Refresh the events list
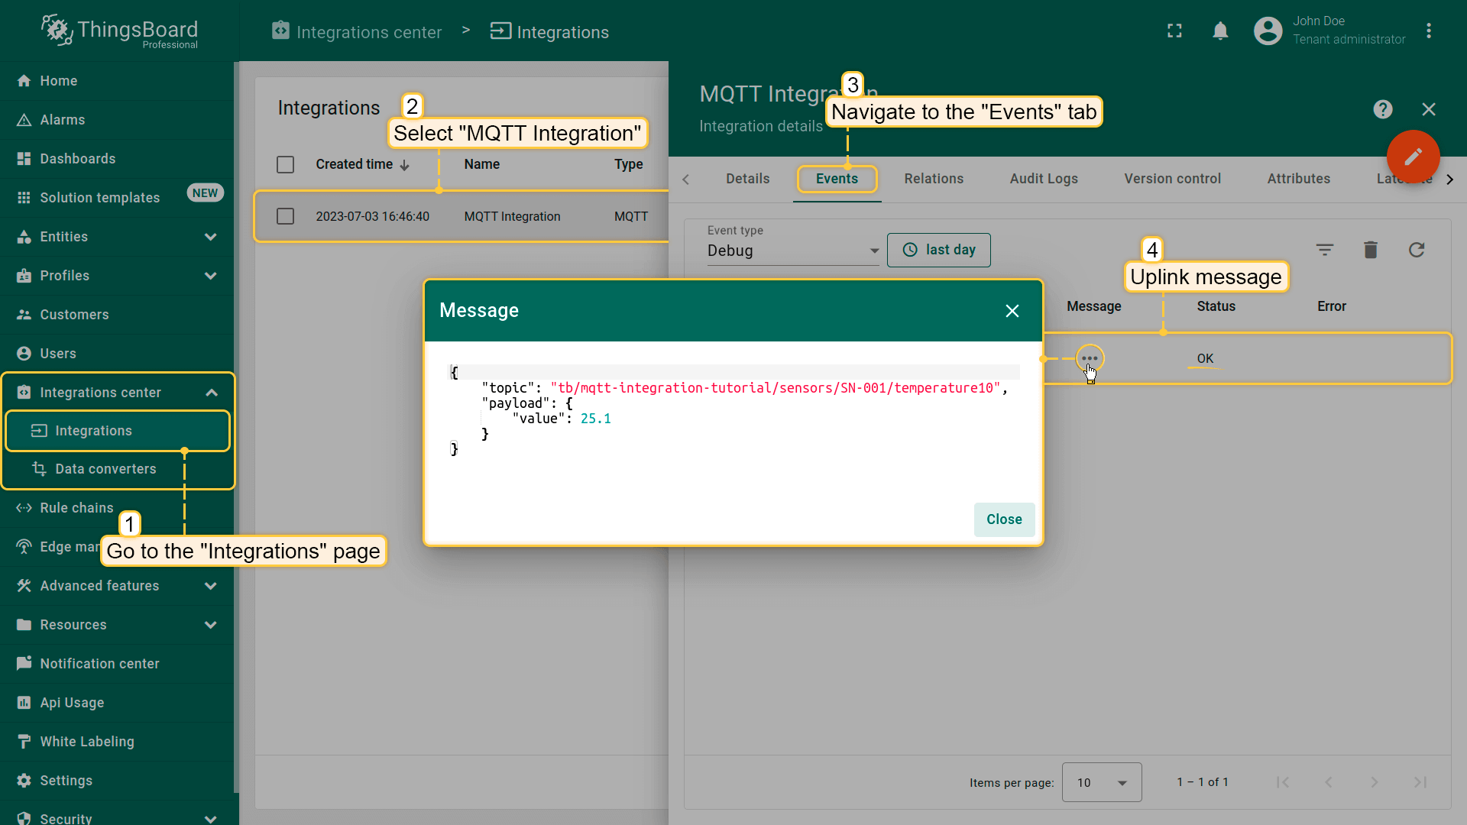 click(1416, 250)
